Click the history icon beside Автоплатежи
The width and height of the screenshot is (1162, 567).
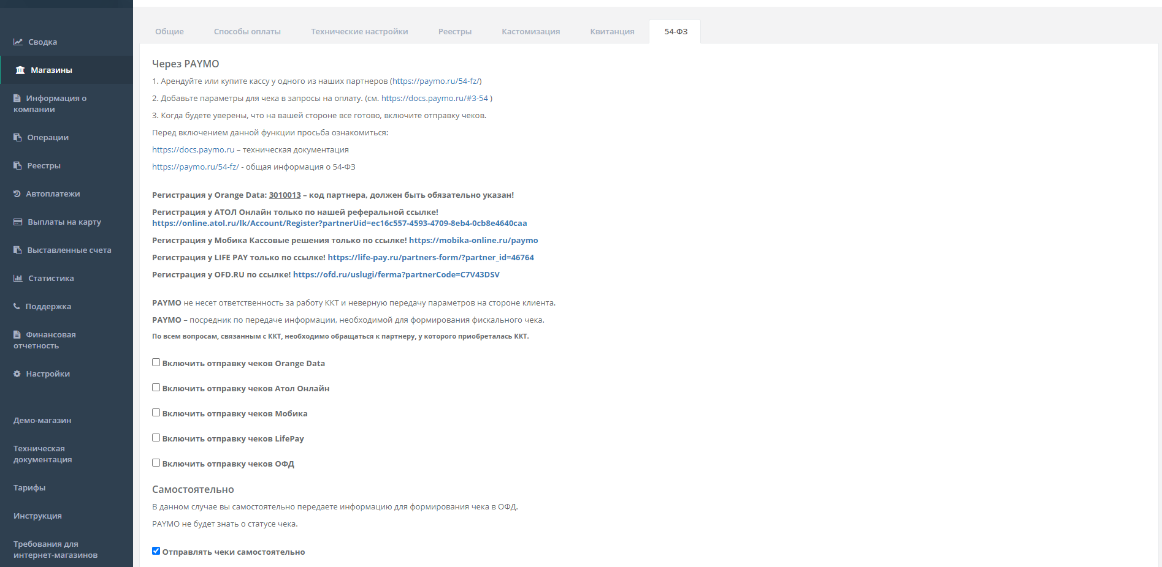click(x=17, y=194)
